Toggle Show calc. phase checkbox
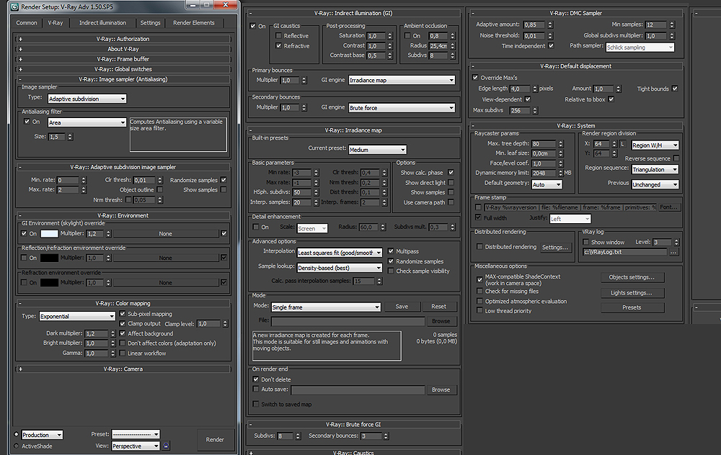 coord(451,173)
